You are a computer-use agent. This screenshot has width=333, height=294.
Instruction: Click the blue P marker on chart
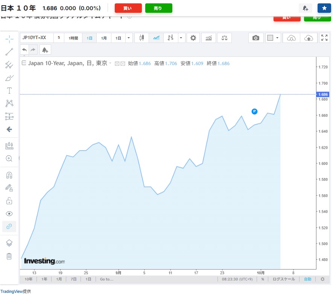(x=254, y=111)
